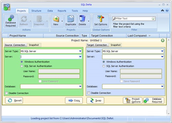Click the Source Connection column header
Image resolution: width=172 pixels, height=123 pixels.
[x=62, y=36]
